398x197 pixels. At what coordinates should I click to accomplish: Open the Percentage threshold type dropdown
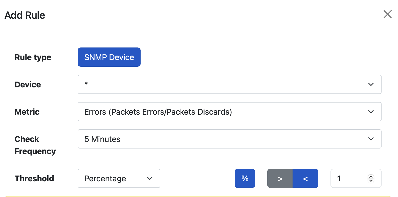coord(119,178)
